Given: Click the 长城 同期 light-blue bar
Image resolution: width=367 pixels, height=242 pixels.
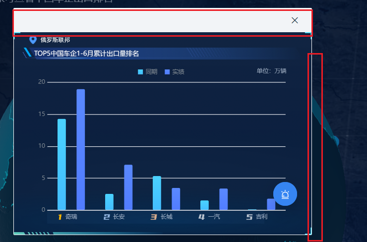Looking at the screenshot, I should pyautogui.click(x=157, y=193).
